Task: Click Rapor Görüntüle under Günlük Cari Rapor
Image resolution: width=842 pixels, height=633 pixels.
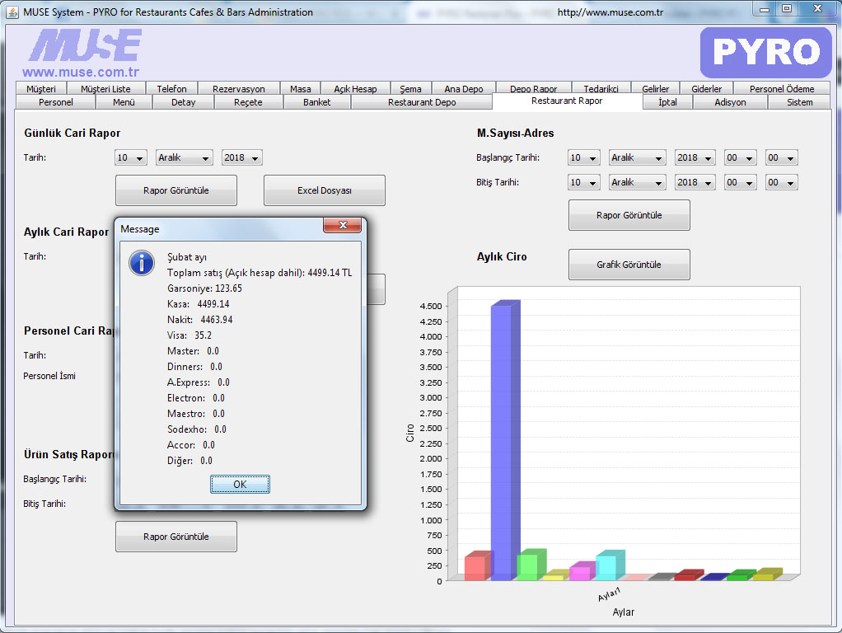Action: coord(176,190)
